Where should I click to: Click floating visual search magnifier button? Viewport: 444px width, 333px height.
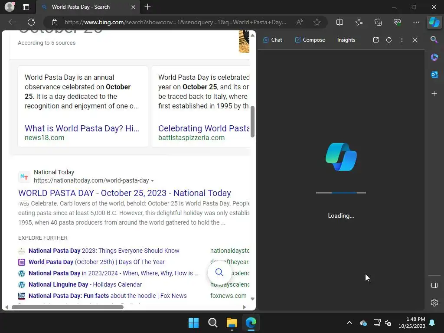(219, 272)
